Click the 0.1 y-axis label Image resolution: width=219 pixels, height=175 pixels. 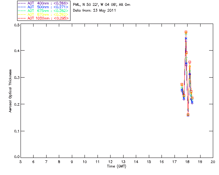tap(17, 131)
